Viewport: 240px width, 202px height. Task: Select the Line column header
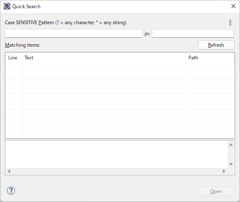pyautogui.click(x=14, y=58)
